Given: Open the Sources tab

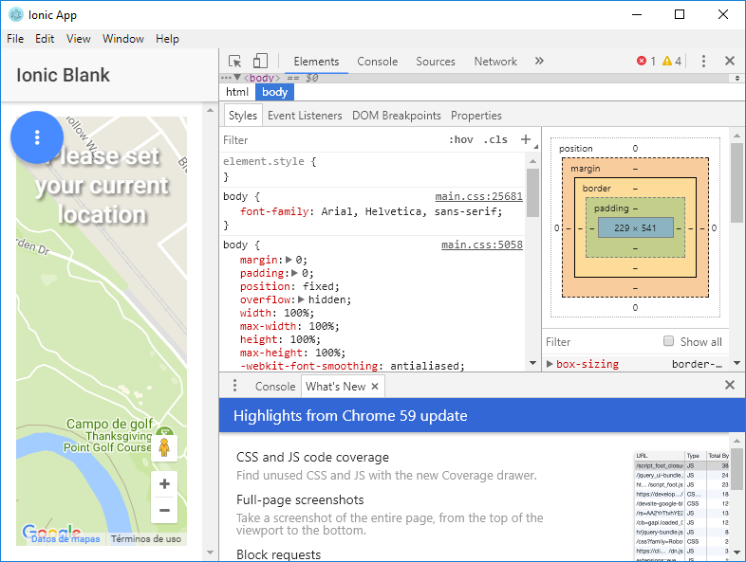Looking at the screenshot, I should pos(436,62).
